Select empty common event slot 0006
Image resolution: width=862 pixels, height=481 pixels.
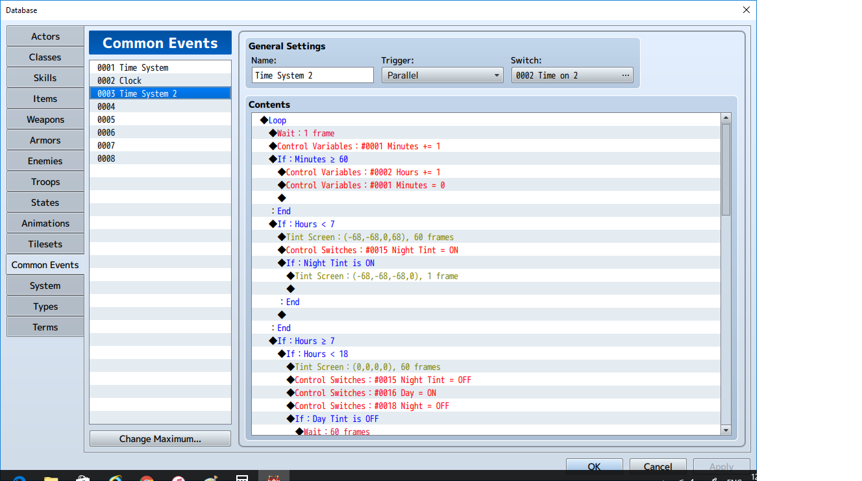[x=160, y=132]
